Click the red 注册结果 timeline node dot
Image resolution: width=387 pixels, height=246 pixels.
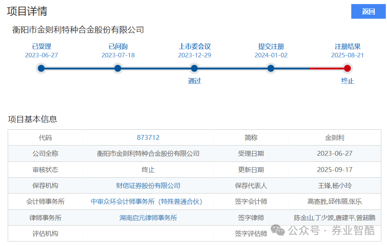[347, 68]
